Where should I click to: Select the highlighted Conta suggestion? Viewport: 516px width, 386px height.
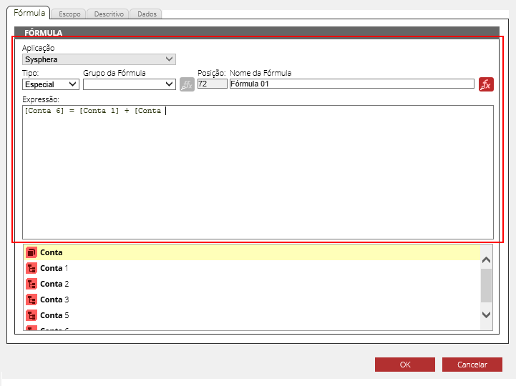(252, 252)
